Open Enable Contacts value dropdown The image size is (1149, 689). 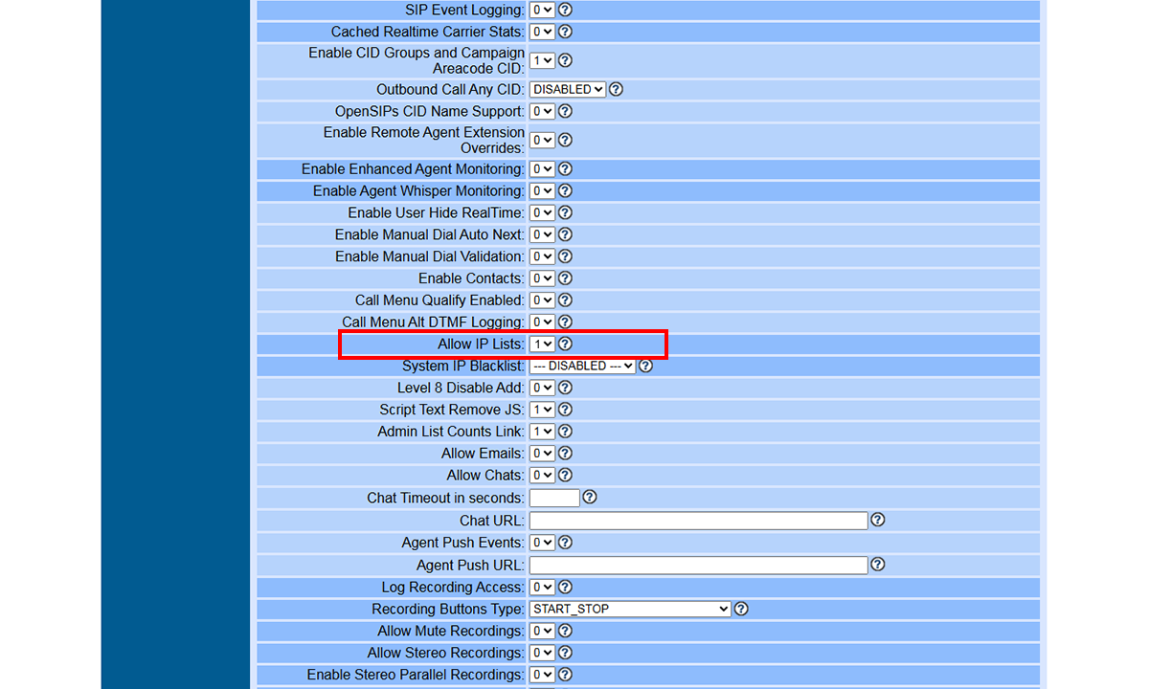click(542, 278)
